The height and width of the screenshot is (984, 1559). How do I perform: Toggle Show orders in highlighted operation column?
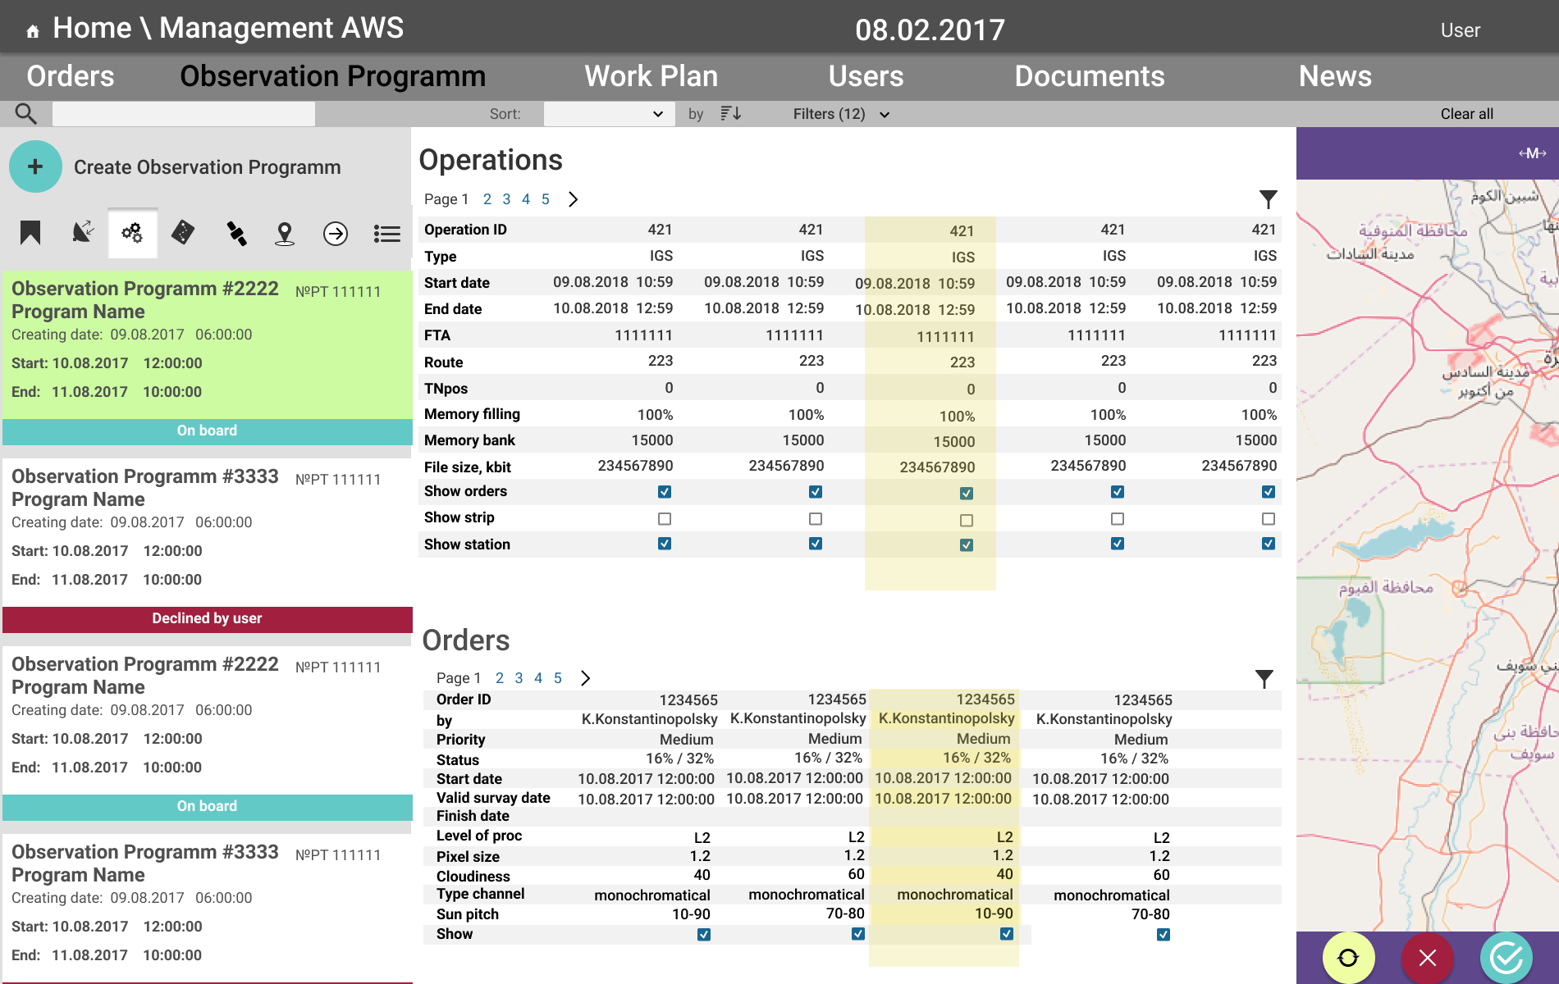pyautogui.click(x=967, y=494)
